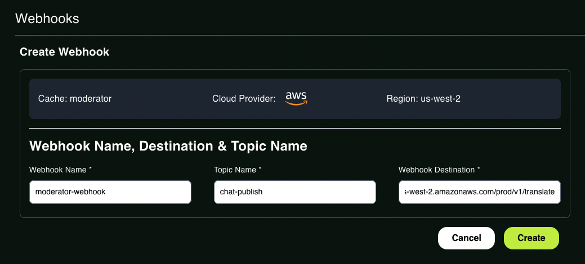Image resolution: width=585 pixels, height=264 pixels.
Task: Focus the Webhook Name input field
Action: coord(110,192)
